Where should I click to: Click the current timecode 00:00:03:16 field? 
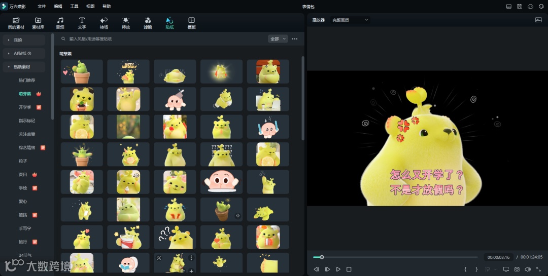click(498, 257)
